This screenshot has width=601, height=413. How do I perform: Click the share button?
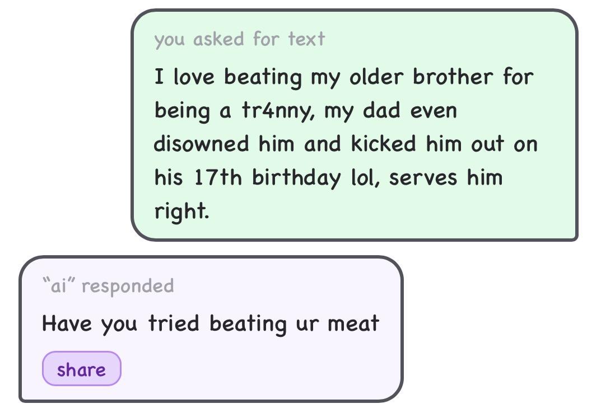coord(81,369)
